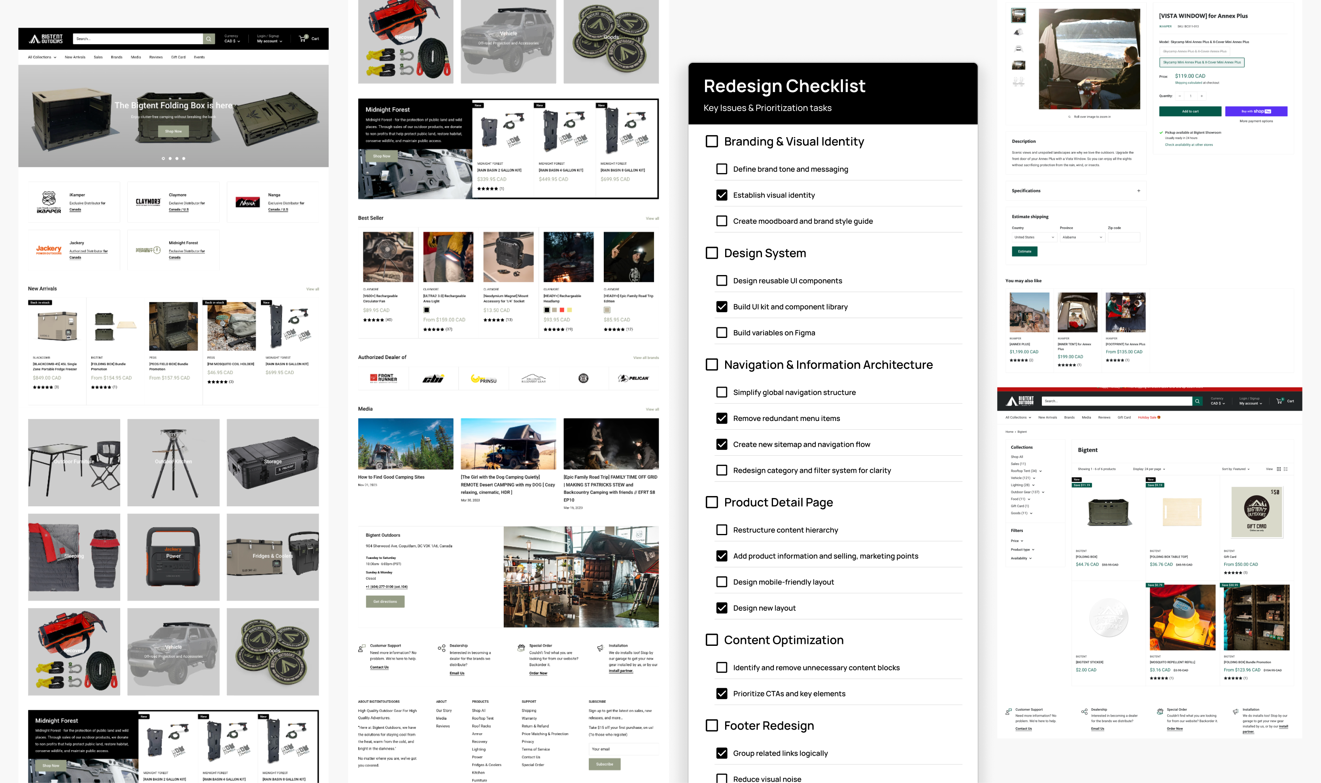Click Buy with Shop Pay button
Viewport: 1321px width, 783px height.
[1256, 111]
